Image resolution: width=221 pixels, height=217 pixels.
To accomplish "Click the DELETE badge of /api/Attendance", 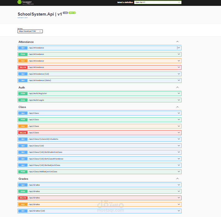I will 23,67.
